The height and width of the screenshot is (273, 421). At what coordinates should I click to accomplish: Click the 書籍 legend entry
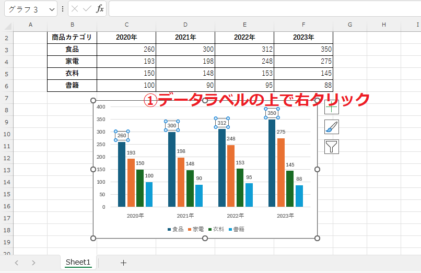pos(237,229)
